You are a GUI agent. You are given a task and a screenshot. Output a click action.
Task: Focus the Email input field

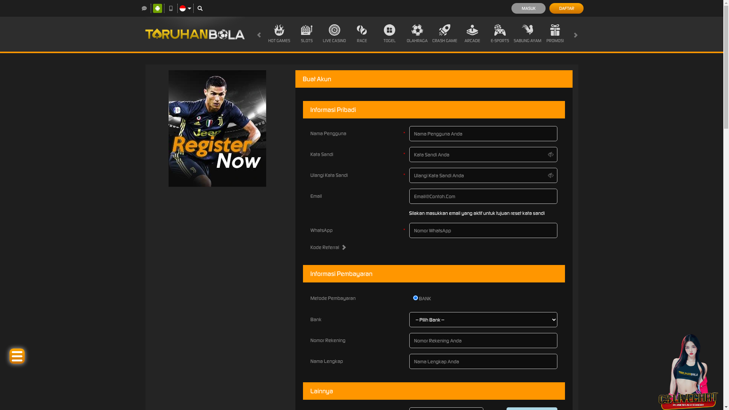pos(483,196)
